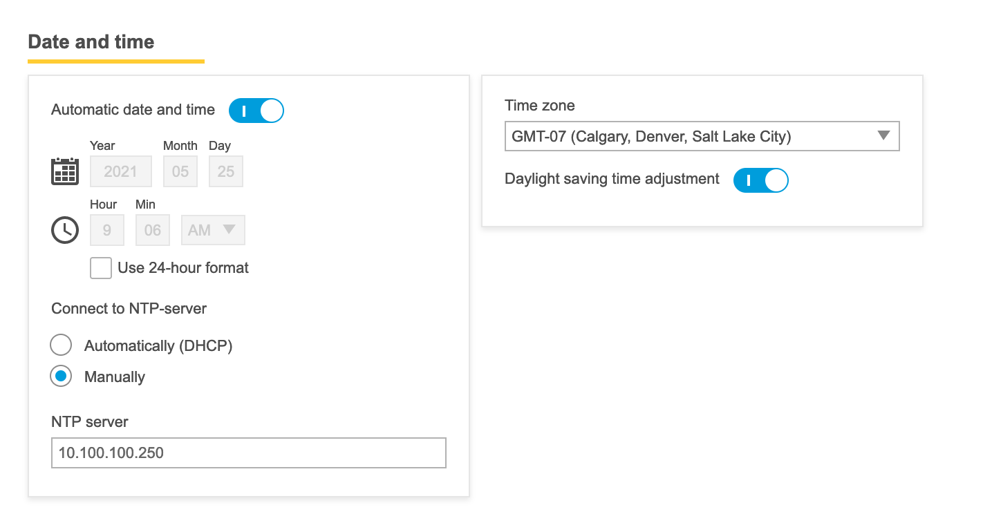Click the Month field showing 05
Screen dimensions: 983x514
point(180,171)
